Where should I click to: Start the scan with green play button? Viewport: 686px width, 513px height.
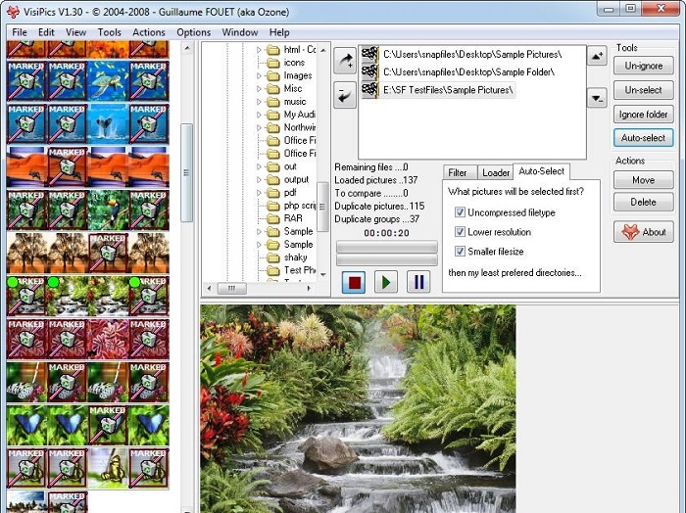[386, 282]
